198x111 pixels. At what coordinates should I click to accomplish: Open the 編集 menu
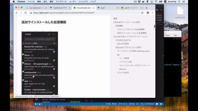point(39,2)
